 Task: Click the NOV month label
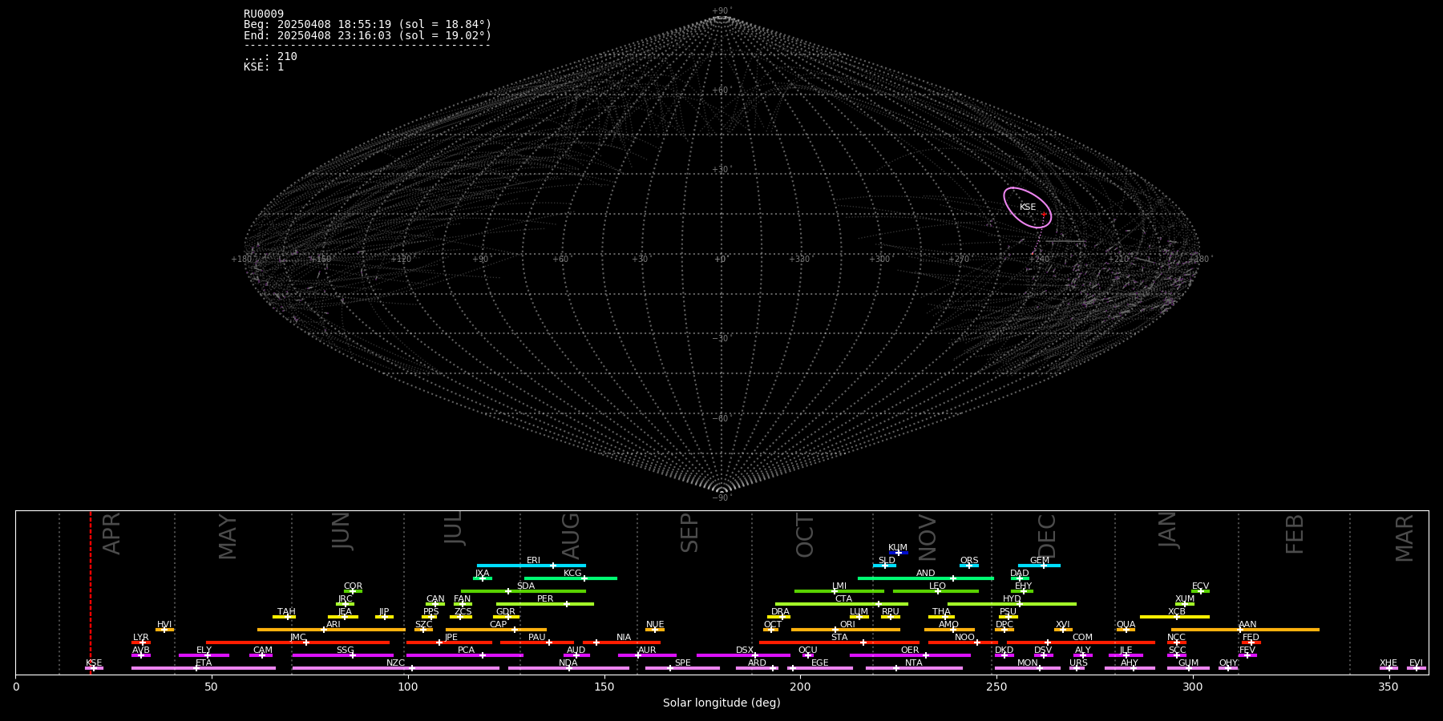927,538
